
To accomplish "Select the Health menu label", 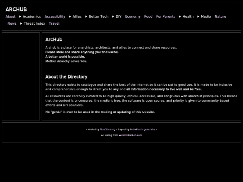I will point(188,17).
